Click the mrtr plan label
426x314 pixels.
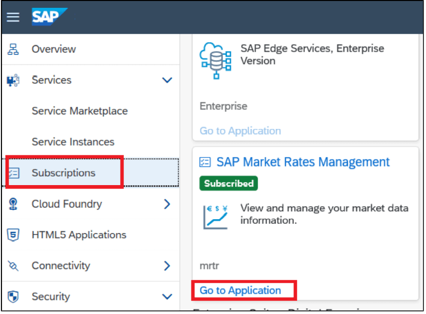click(x=209, y=266)
